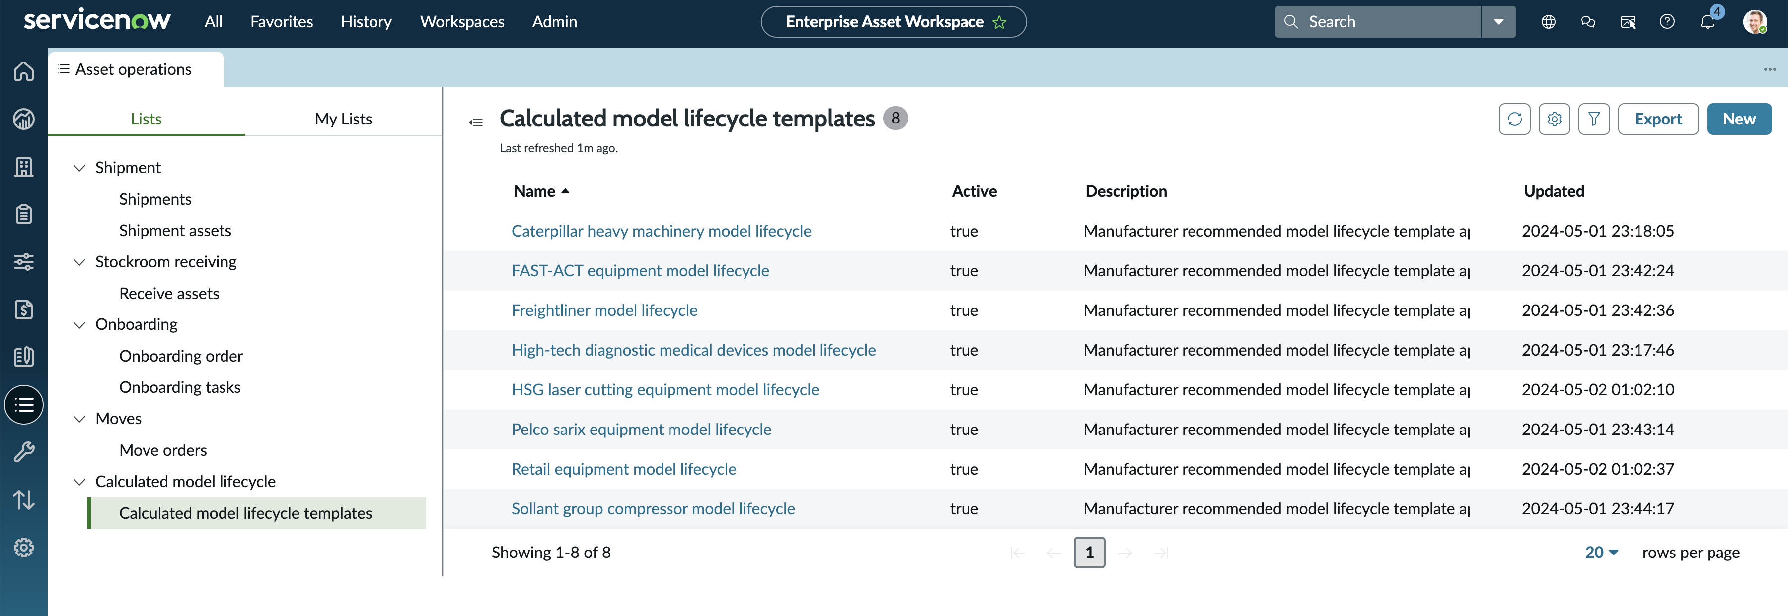Click the globe icon in top bar

(1548, 22)
